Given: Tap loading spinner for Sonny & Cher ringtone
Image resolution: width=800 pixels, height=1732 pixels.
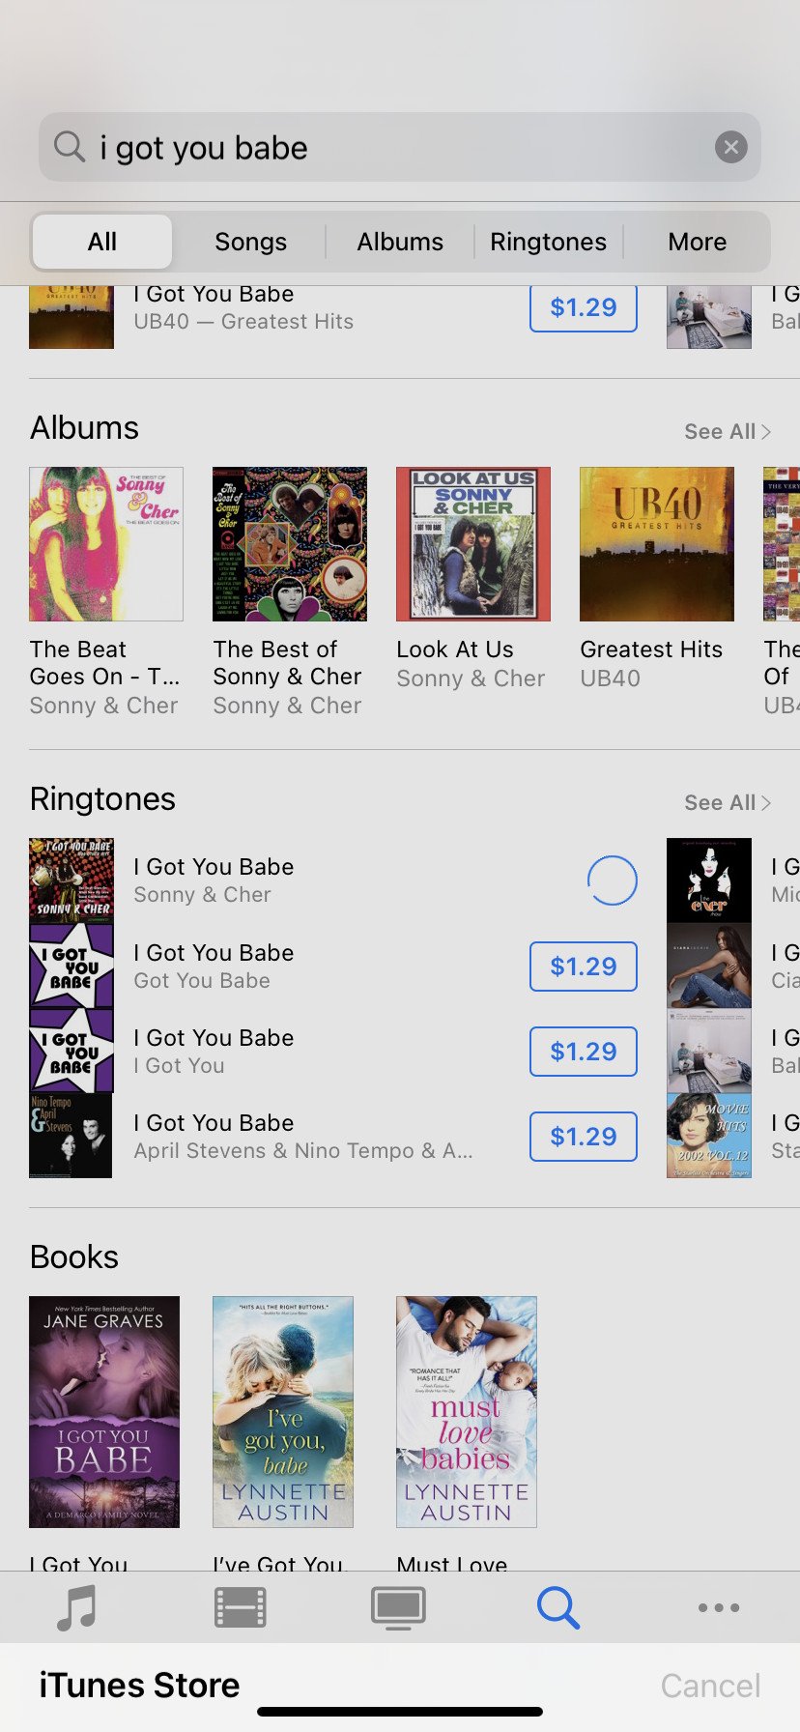Looking at the screenshot, I should tap(613, 880).
